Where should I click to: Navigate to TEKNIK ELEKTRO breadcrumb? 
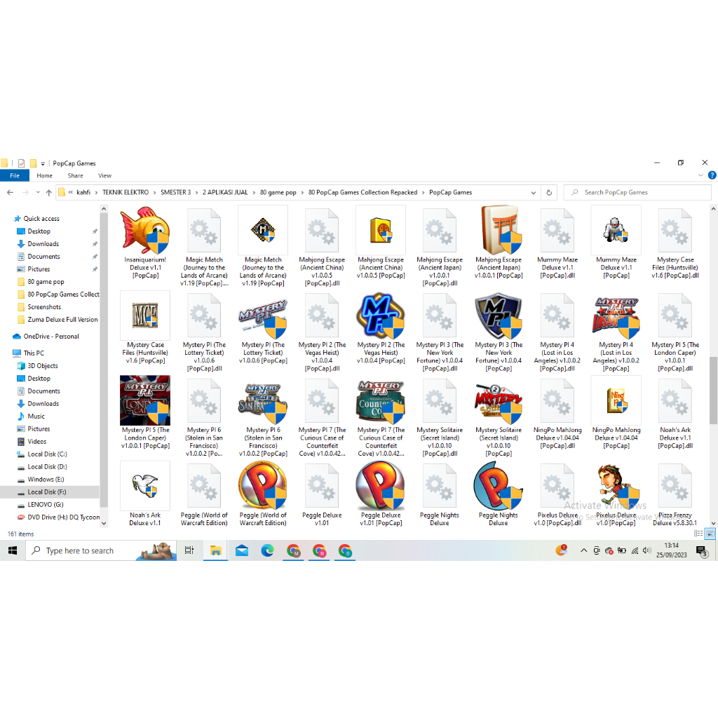click(x=126, y=192)
